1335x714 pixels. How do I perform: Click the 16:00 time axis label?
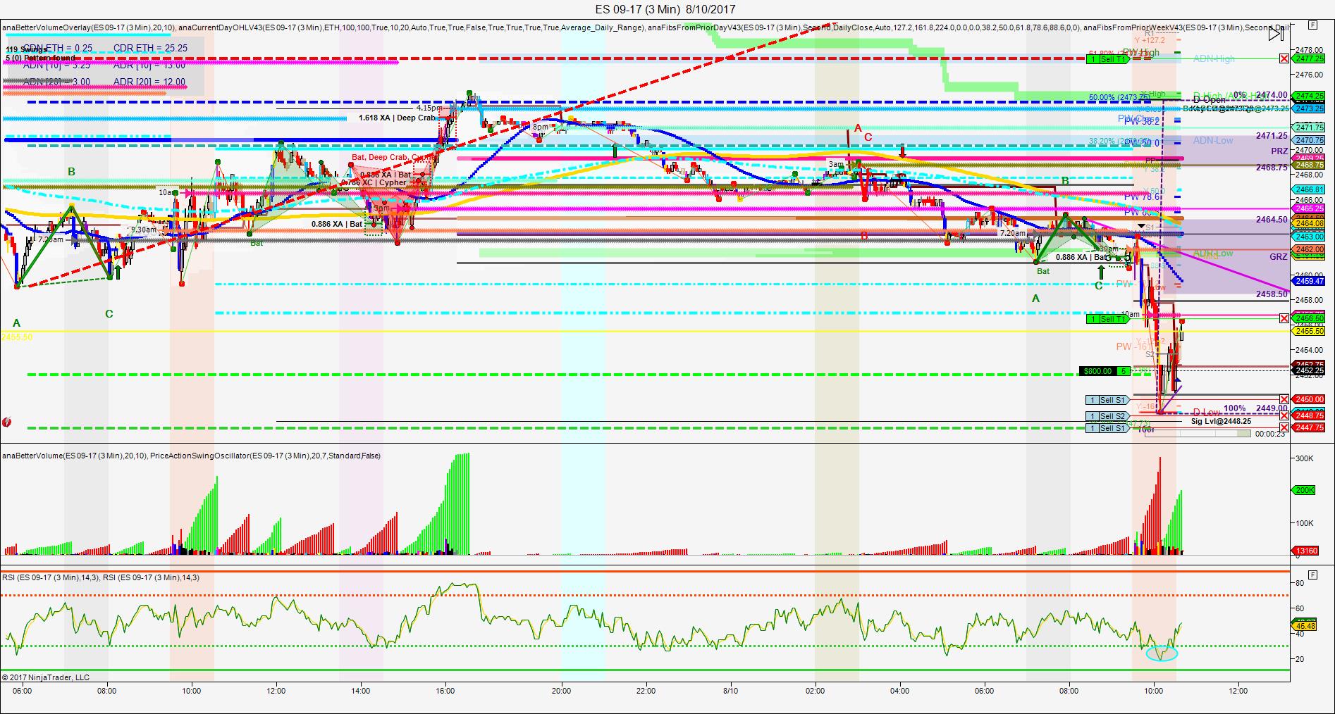[x=445, y=691]
